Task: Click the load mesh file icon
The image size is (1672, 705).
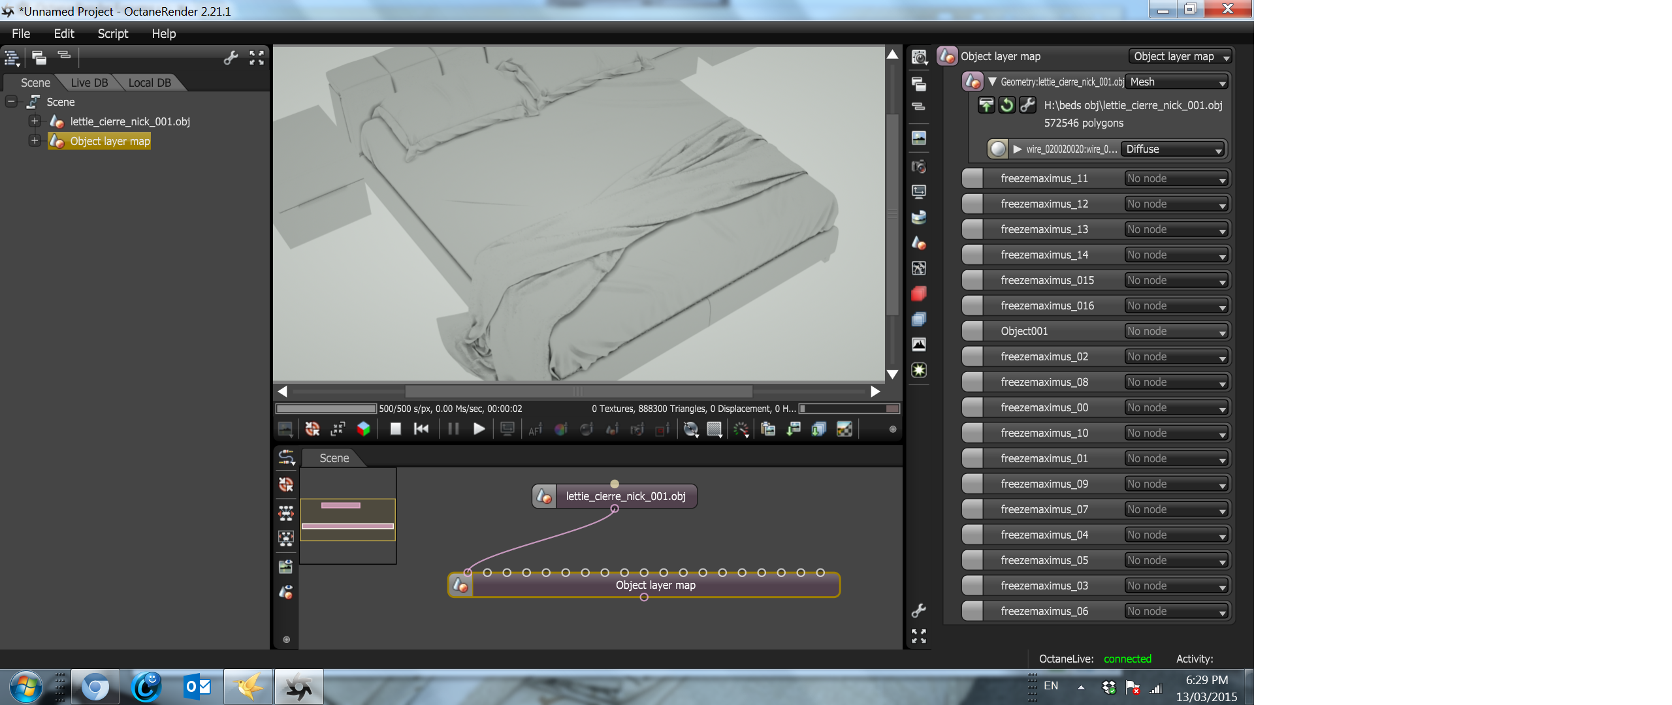Action: 986,105
